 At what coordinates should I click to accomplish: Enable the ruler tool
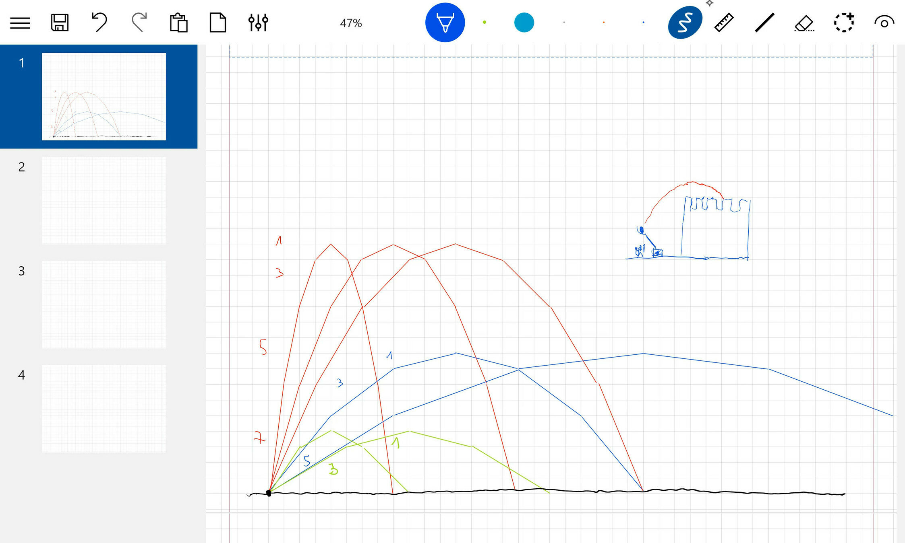(x=724, y=23)
